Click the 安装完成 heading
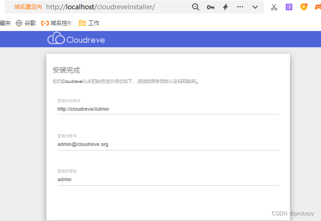 click(x=66, y=70)
